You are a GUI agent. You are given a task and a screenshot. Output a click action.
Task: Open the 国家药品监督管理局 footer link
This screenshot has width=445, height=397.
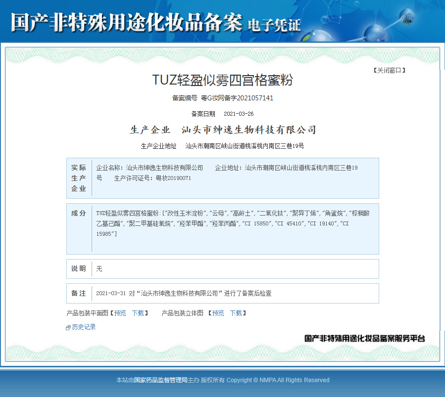coord(161,380)
